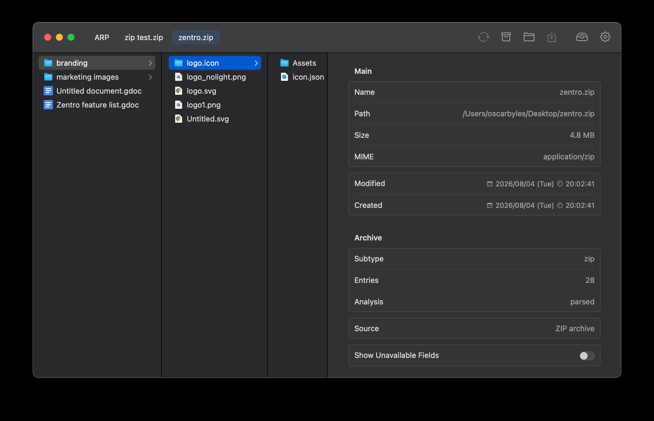Select Untitled document.gdoc entry

tap(97, 91)
